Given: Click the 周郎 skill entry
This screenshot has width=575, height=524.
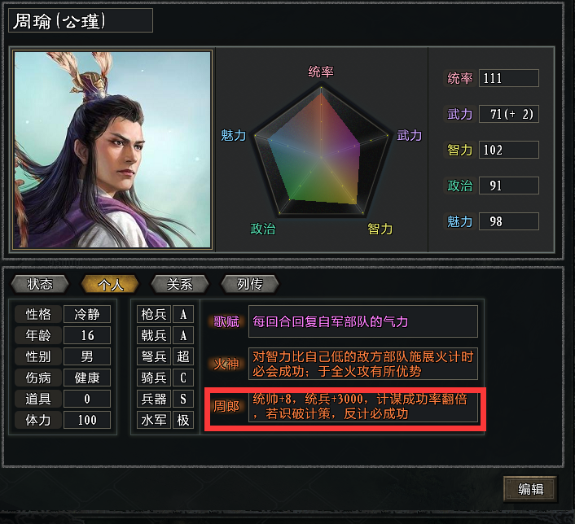Looking at the screenshot, I should [x=345, y=408].
